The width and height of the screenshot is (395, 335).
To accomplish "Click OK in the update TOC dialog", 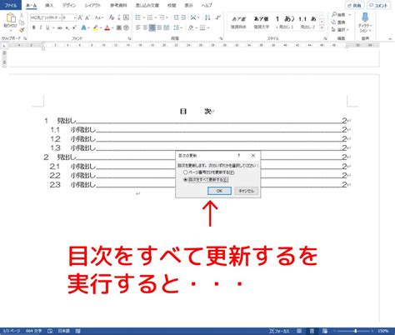I will (219, 191).
